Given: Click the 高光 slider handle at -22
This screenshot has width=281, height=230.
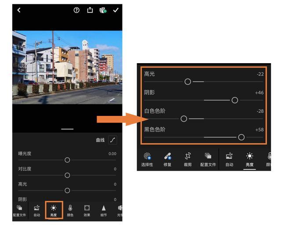Looking at the screenshot, I should tap(187, 82).
